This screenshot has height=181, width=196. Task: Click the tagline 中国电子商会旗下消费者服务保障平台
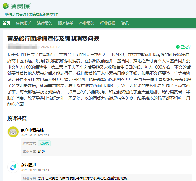pos(31,14)
